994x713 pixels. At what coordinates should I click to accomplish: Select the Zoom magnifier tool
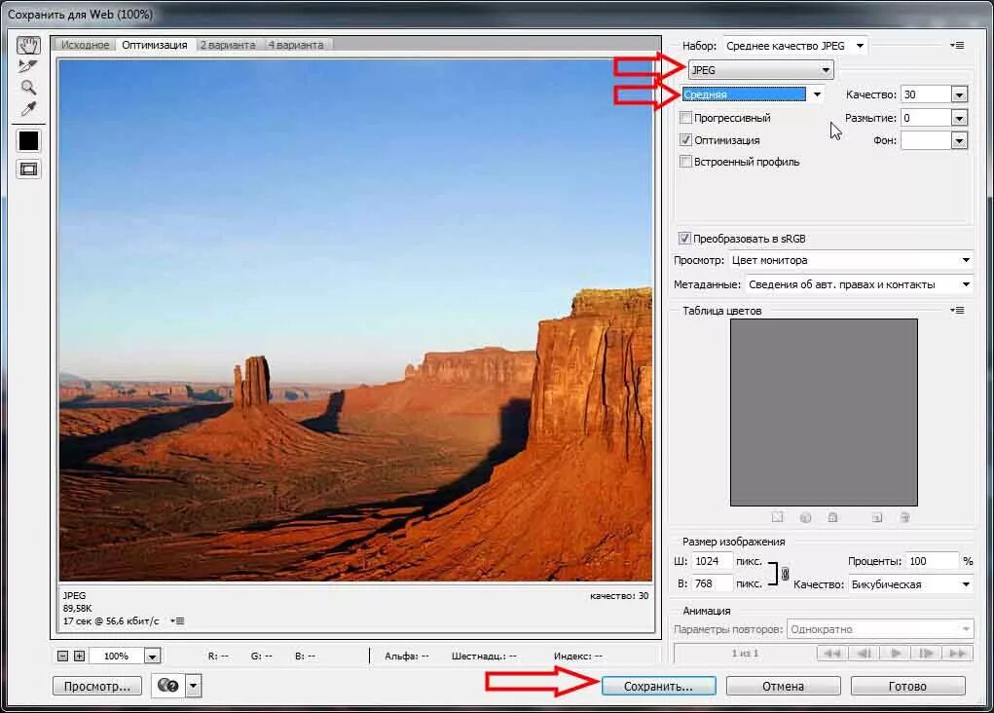click(28, 88)
